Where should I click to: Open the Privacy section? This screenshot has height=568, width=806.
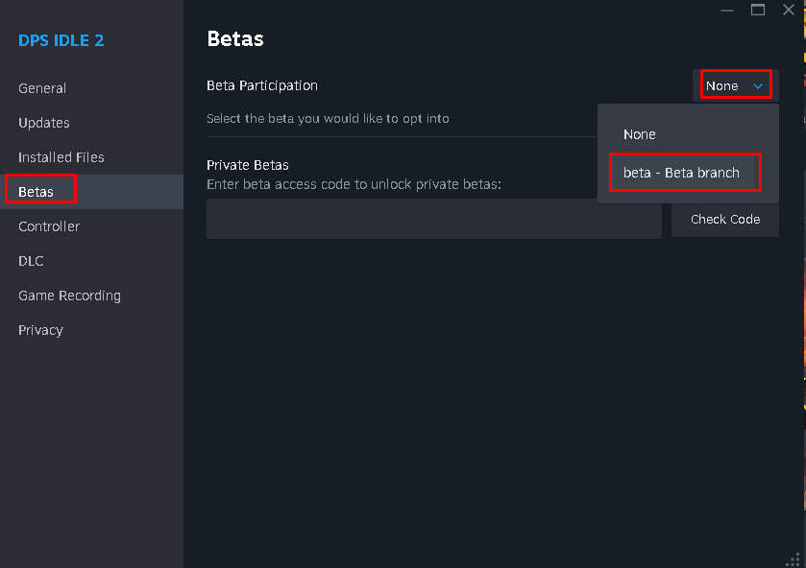point(40,330)
